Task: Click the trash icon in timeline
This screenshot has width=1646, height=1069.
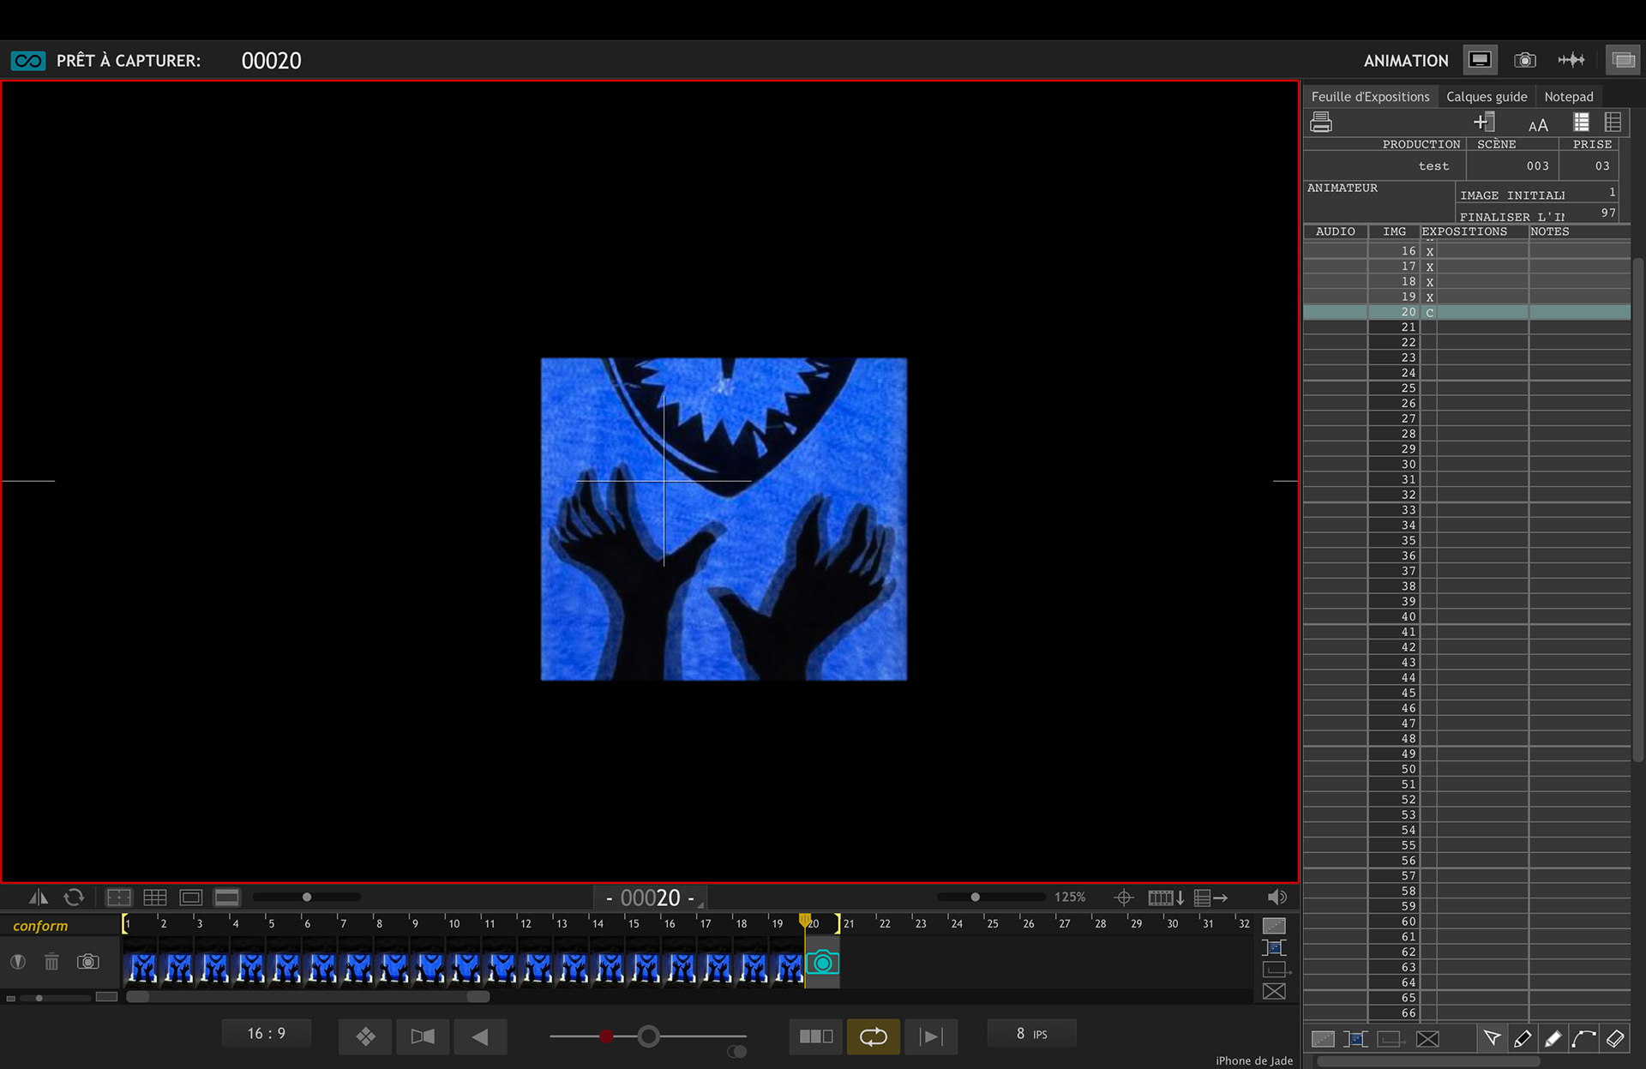Action: point(51,962)
